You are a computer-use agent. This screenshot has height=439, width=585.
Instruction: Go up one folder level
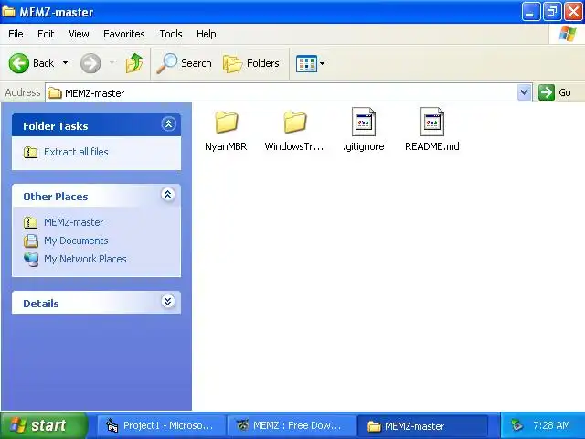134,63
